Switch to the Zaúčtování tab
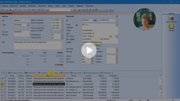 tap(31, 73)
